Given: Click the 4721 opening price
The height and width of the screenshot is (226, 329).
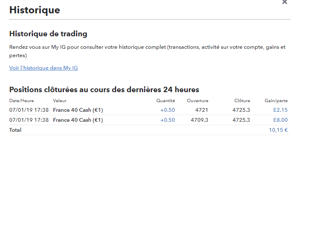Looking at the screenshot, I should coord(202,110).
